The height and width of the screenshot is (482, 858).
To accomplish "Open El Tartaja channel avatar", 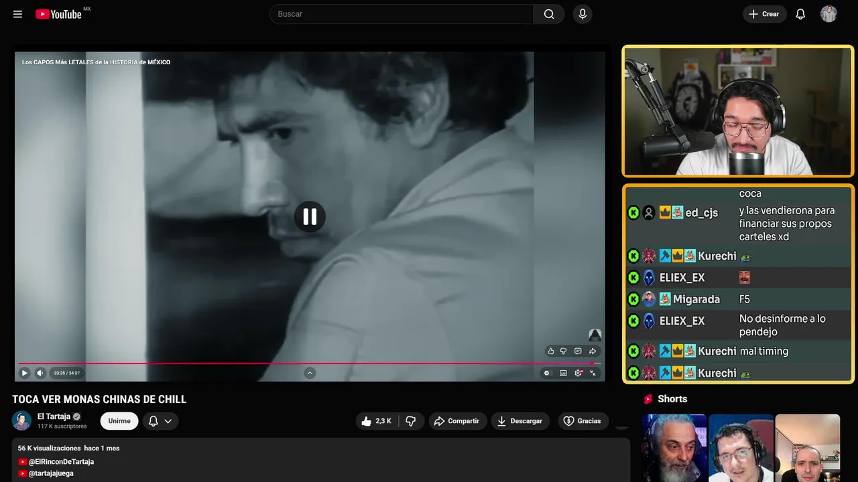I will (x=22, y=421).
